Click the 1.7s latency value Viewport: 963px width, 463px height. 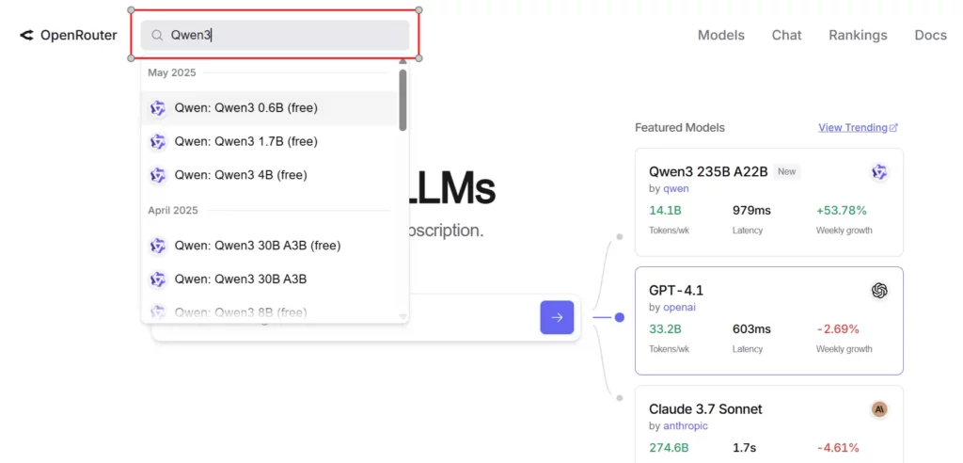click(x=743, y=448)
